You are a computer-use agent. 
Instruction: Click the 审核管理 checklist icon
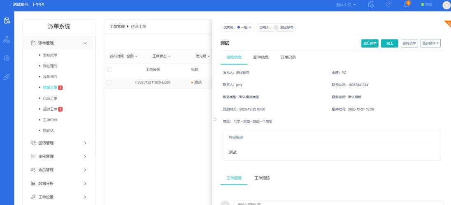pyautogui.click(x=33, y=156)
